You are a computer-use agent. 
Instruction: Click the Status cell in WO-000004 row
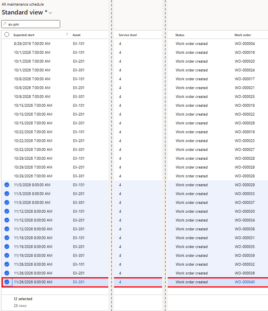pyautogui.click(x=191, y=44)
